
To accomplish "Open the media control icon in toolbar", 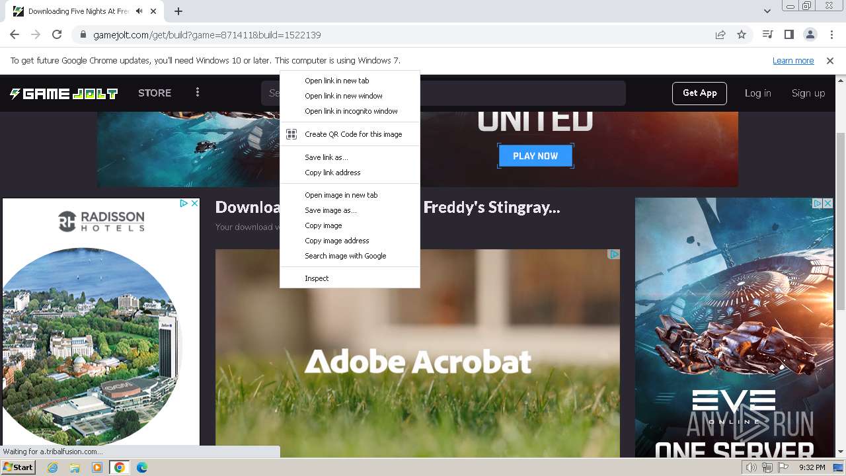I will 767,34.
